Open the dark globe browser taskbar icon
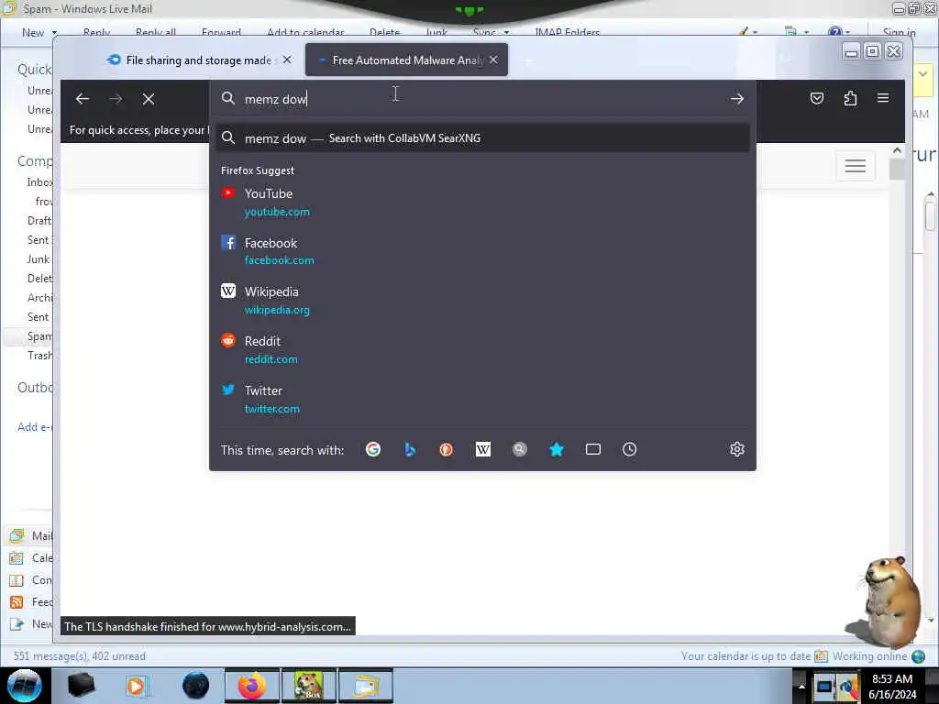The width and height of the screenshot is (939, 704). [195, 686]
